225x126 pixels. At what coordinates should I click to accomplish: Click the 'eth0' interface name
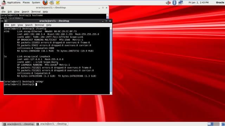tap(7, 31)
